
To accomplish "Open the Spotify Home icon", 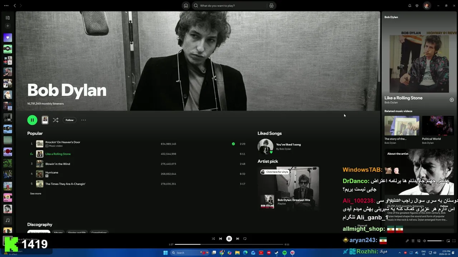I will 186,6.
